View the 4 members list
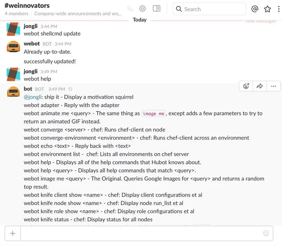Viewport: 282px width, 246px height. pos(16,14)
